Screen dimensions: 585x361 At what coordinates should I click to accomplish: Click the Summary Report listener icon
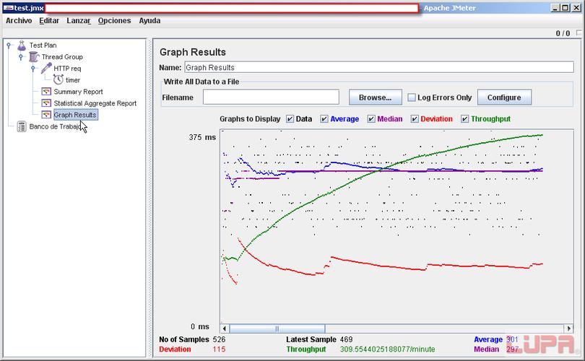click(46, 92)
